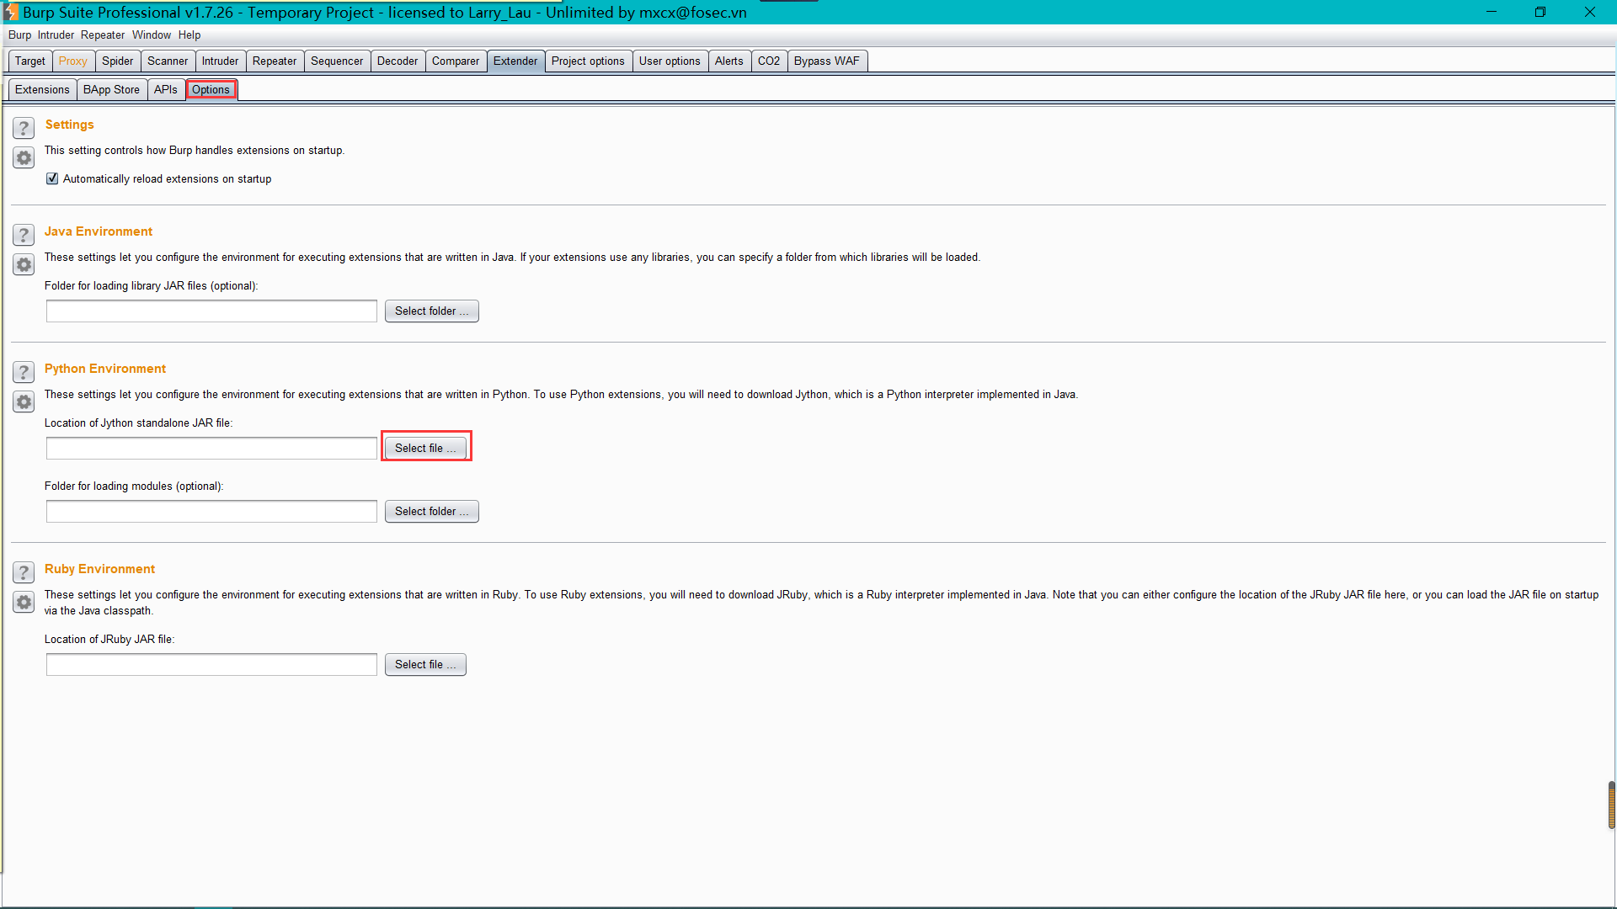This screenshot has width=1617, height=909.
Task: Open the Settings section gear menu
Action: (24, 158)
